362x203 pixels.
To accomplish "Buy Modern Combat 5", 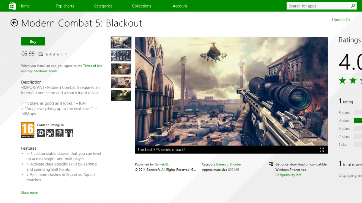I will click(33, 41).
